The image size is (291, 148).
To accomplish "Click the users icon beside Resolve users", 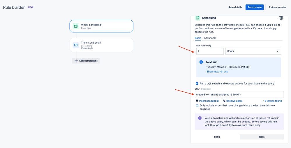I will (x=224, y=101).
